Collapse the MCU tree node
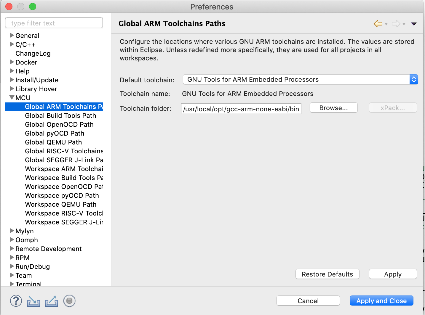The image size is (425, 315). click(12, 97)
